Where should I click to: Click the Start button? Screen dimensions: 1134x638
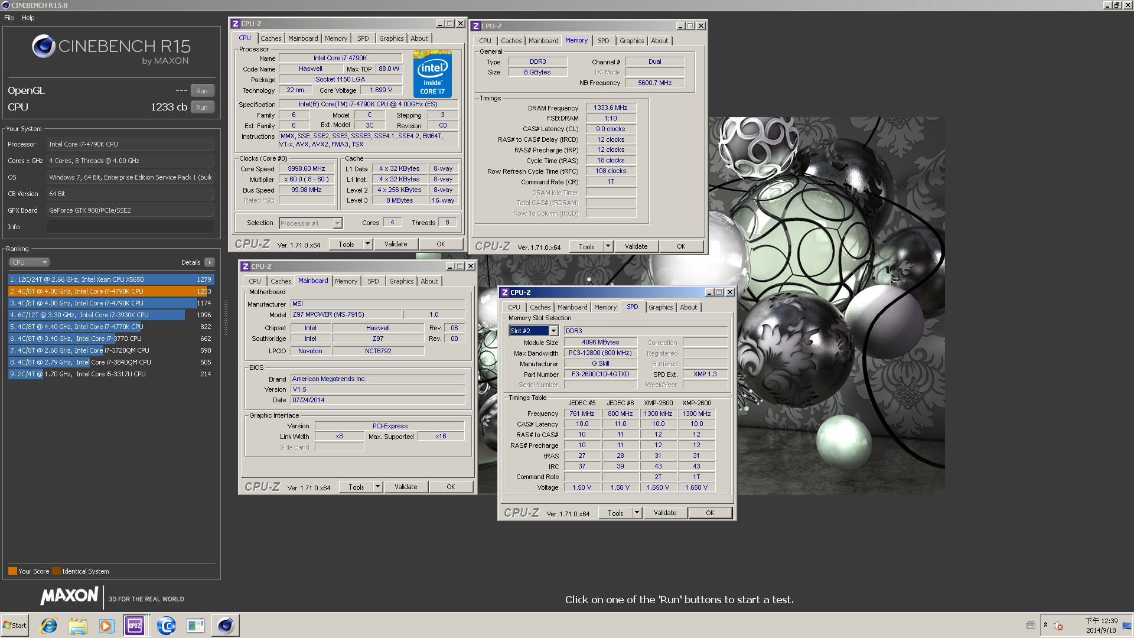point(15,626)
